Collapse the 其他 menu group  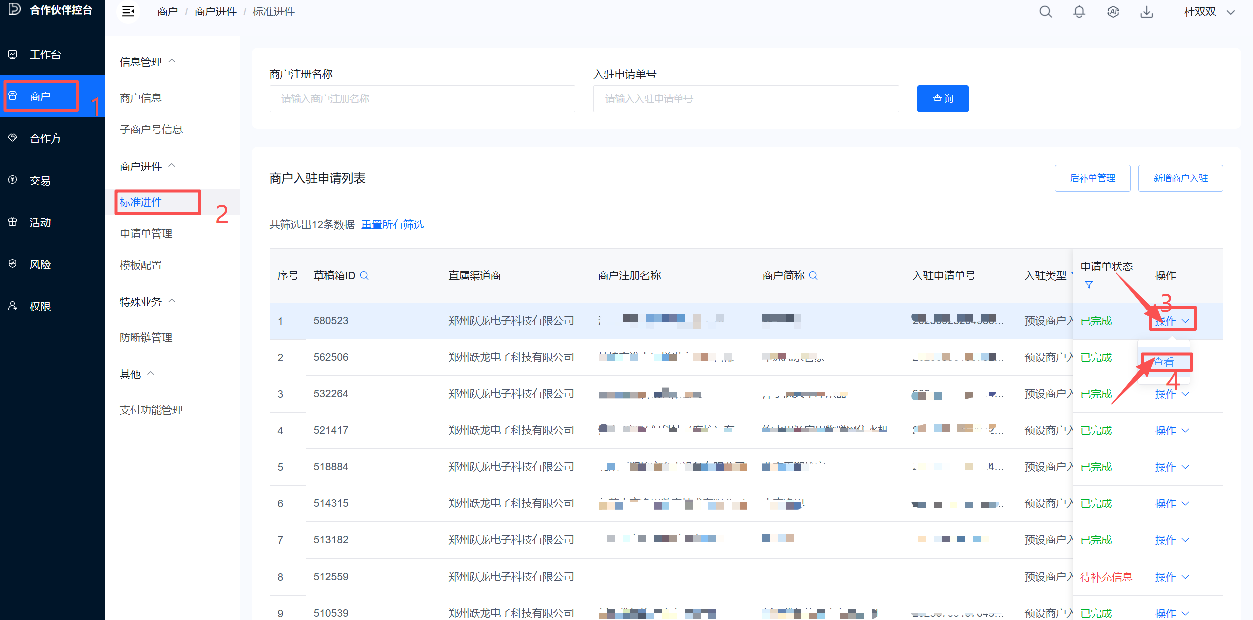(137, 374)
